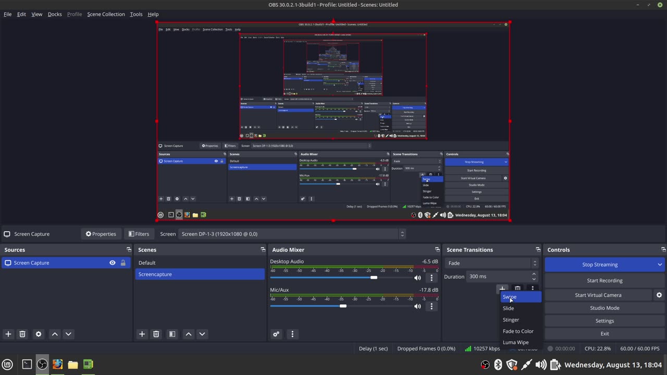Open the battery tray icon

(x=555, y=365)
